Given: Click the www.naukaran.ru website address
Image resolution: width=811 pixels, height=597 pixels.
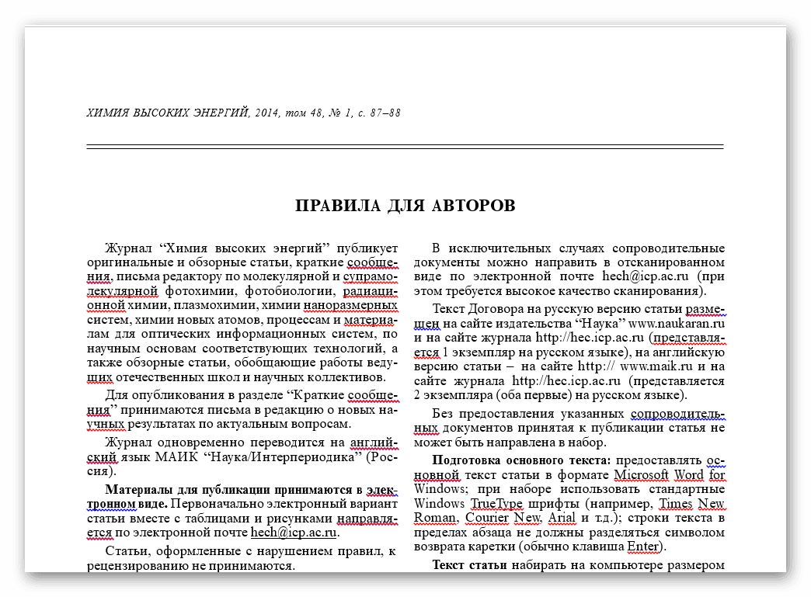Looking at the screenshot, I should 676,322.
